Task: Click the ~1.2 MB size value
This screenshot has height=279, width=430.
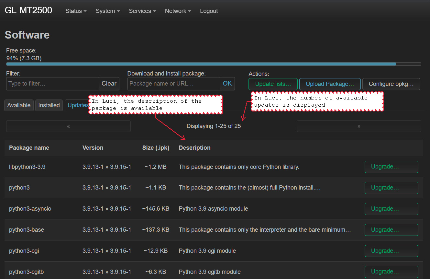Action: coord(156,167)
